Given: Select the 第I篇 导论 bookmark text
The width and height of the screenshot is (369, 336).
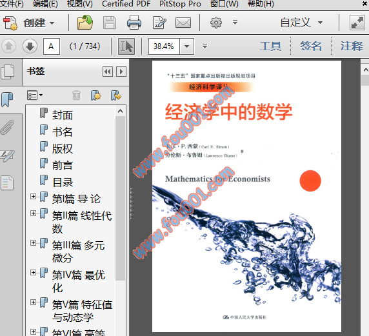Looking at the screenshot, I should (77, 199).
